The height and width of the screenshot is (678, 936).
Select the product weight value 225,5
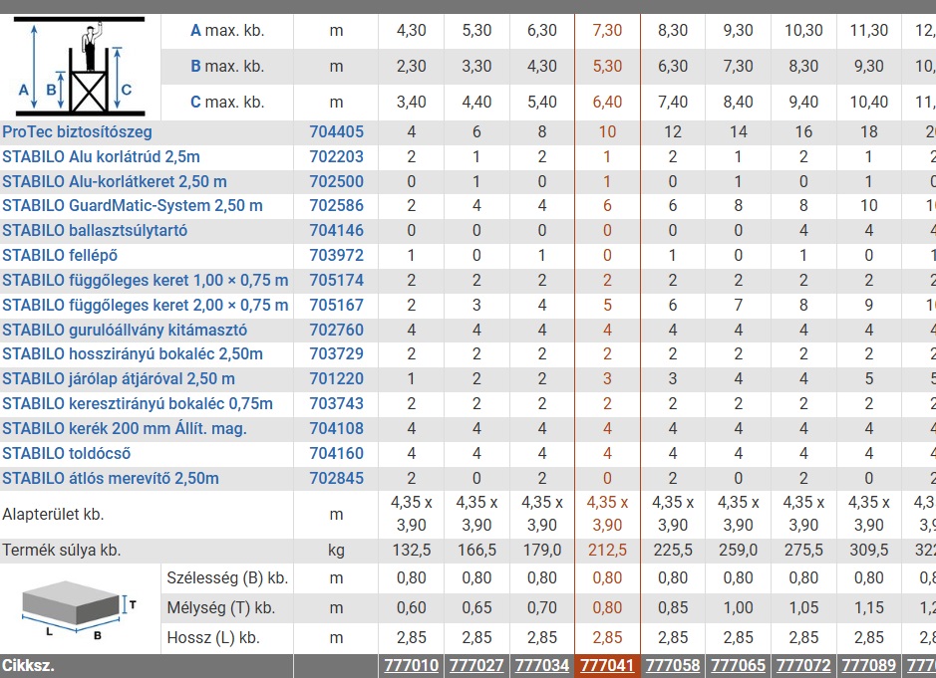(x=673, y=550)
